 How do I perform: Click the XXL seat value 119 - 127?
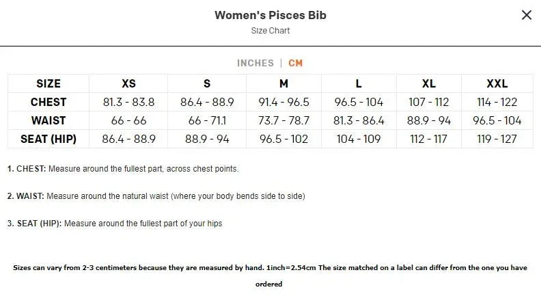click(497, 139)
